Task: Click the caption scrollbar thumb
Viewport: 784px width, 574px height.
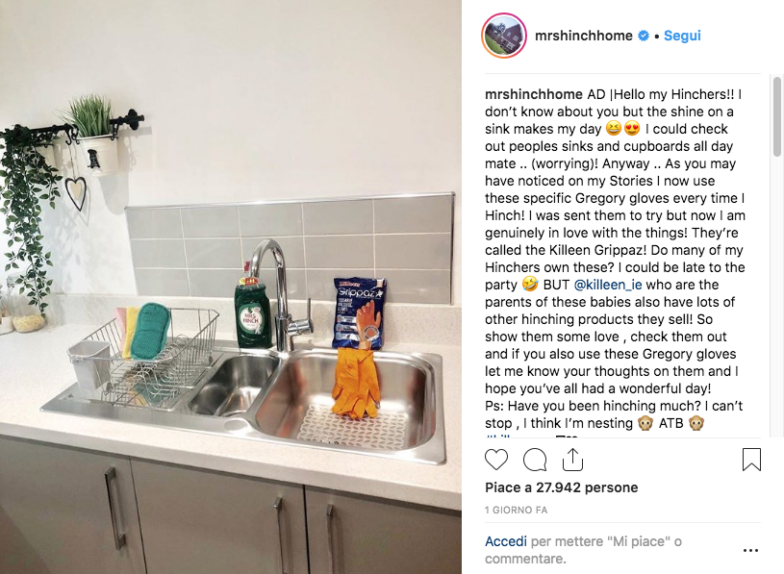Action: point(776,117)
